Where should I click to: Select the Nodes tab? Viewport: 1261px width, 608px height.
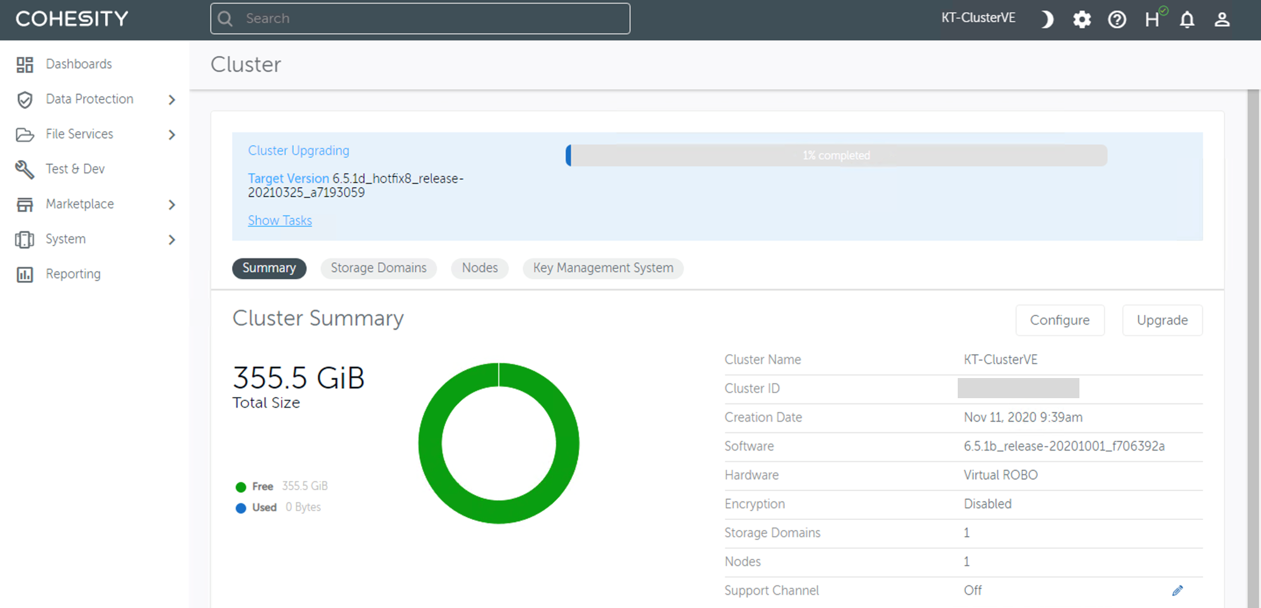(480, 268)
